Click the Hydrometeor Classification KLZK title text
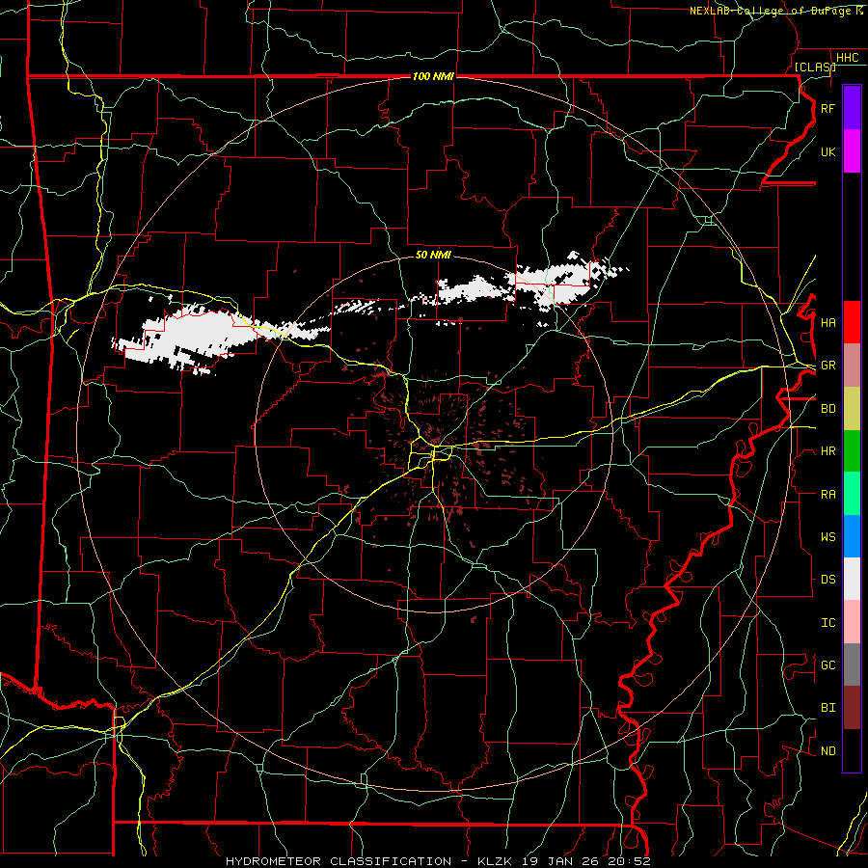 tap(438, 861)
